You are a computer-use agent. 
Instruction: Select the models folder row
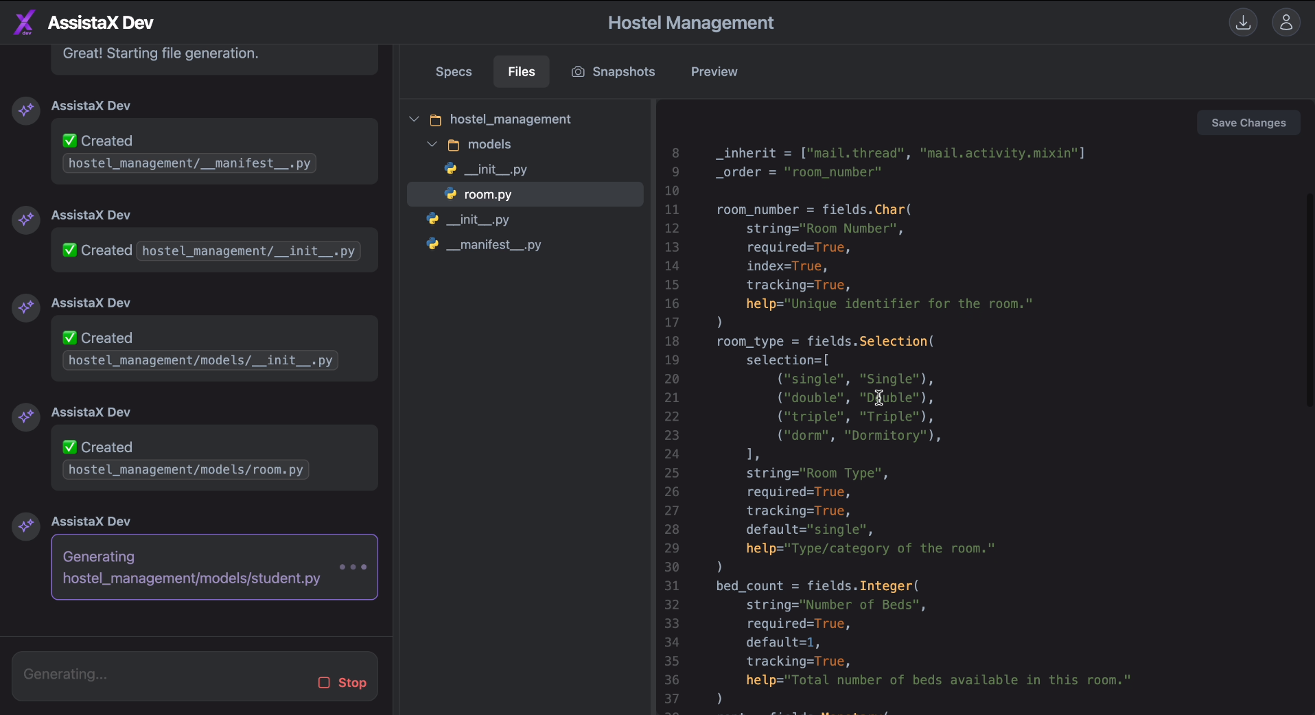point(525,144)
